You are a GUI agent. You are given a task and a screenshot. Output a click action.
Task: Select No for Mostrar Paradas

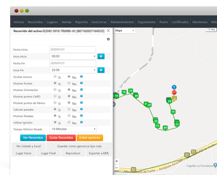pyautogui.click(x=69, y=115)
